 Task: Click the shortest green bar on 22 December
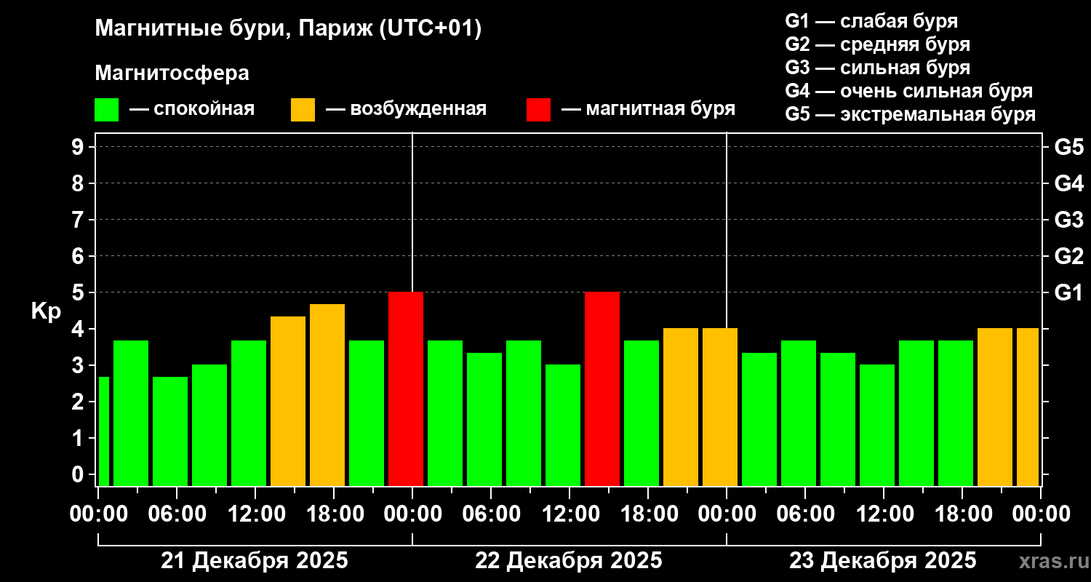563,426
